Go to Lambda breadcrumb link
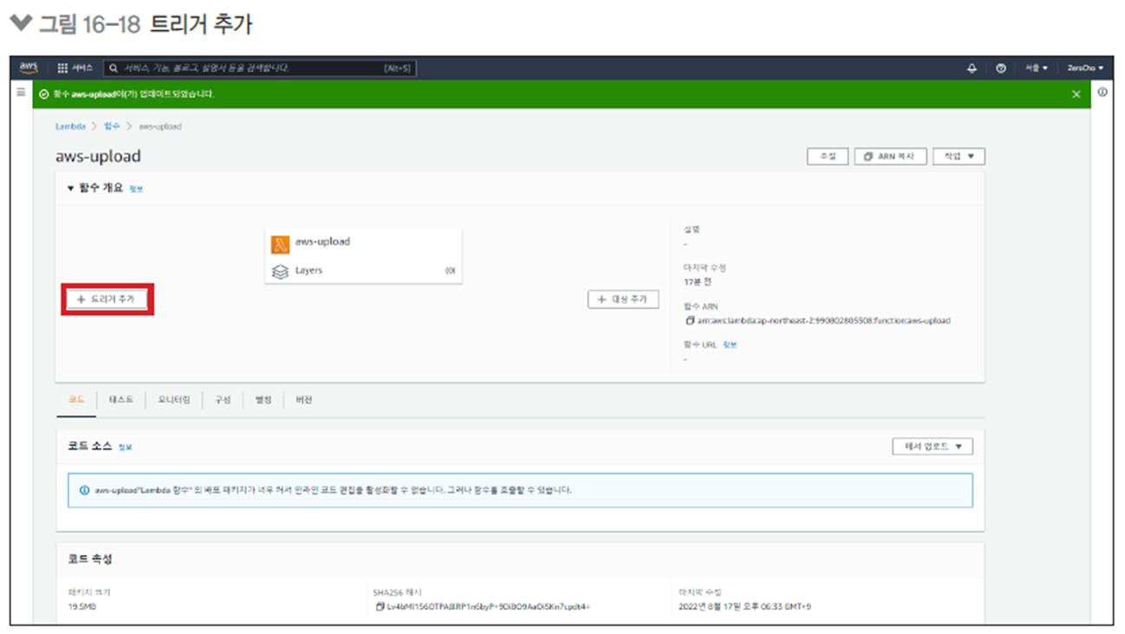This screenshot has height=634, width=1125. [70, 126]
